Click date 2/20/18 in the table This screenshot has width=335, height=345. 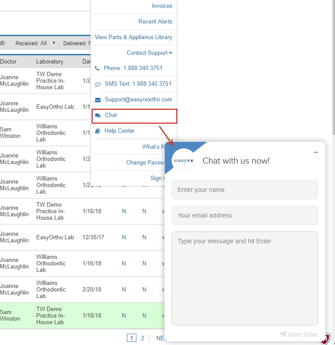[92, 290]
